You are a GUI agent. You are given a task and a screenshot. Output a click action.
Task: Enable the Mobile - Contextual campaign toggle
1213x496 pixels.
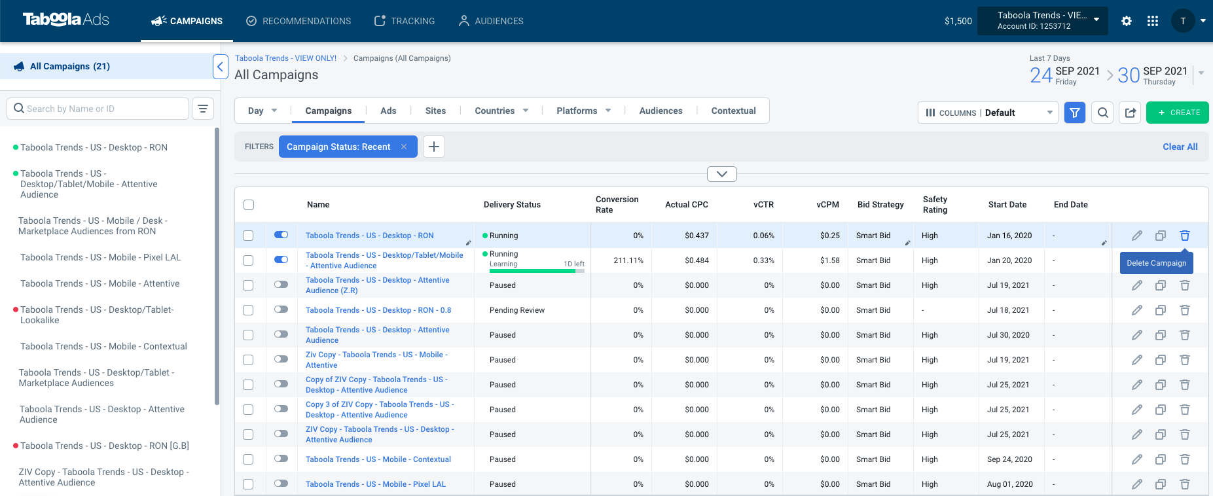281,459
